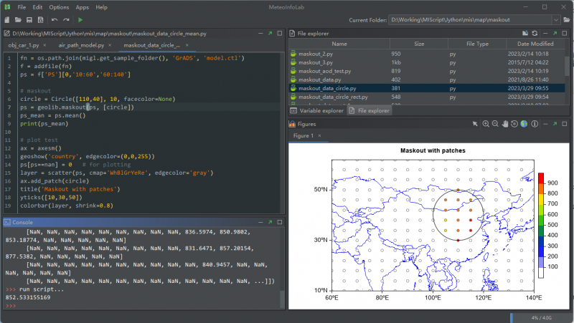Open the Apps menu
The height and width of the screenshot is (323, 574).
coord(83,6)
